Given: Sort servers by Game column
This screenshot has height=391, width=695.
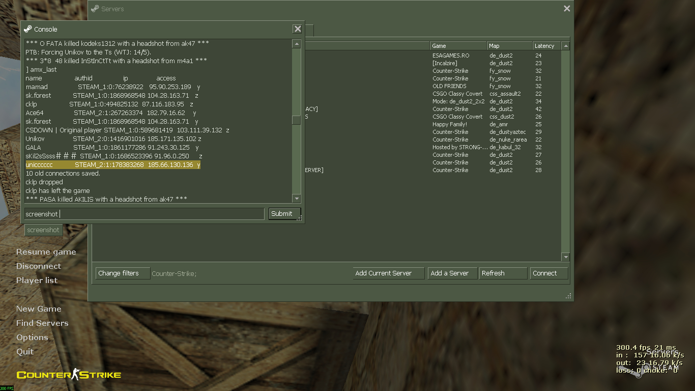Looking at the screenshot, I should coord(458,46).
